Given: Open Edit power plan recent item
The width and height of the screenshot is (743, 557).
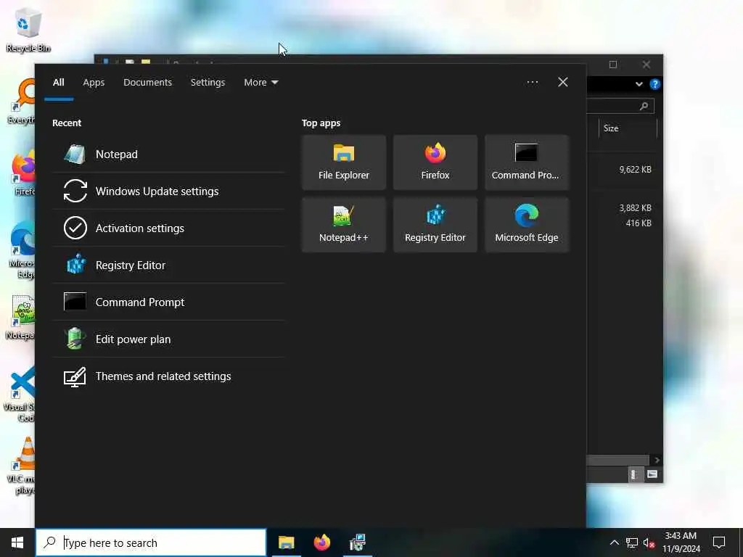Looking at the screenshot, I should pos(168,339).
